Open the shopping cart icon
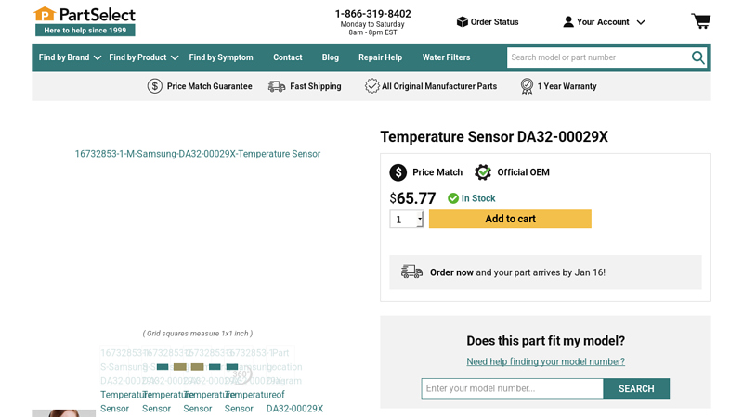This screenshot has height=417, width=743. (x=700, y=21)
